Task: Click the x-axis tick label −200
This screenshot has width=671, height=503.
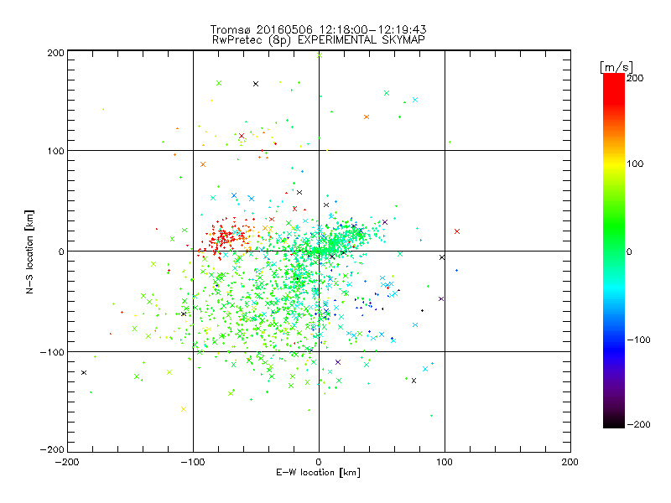Action: coord(67,462)
